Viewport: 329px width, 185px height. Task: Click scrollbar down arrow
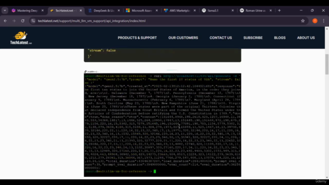click(327, 177)
